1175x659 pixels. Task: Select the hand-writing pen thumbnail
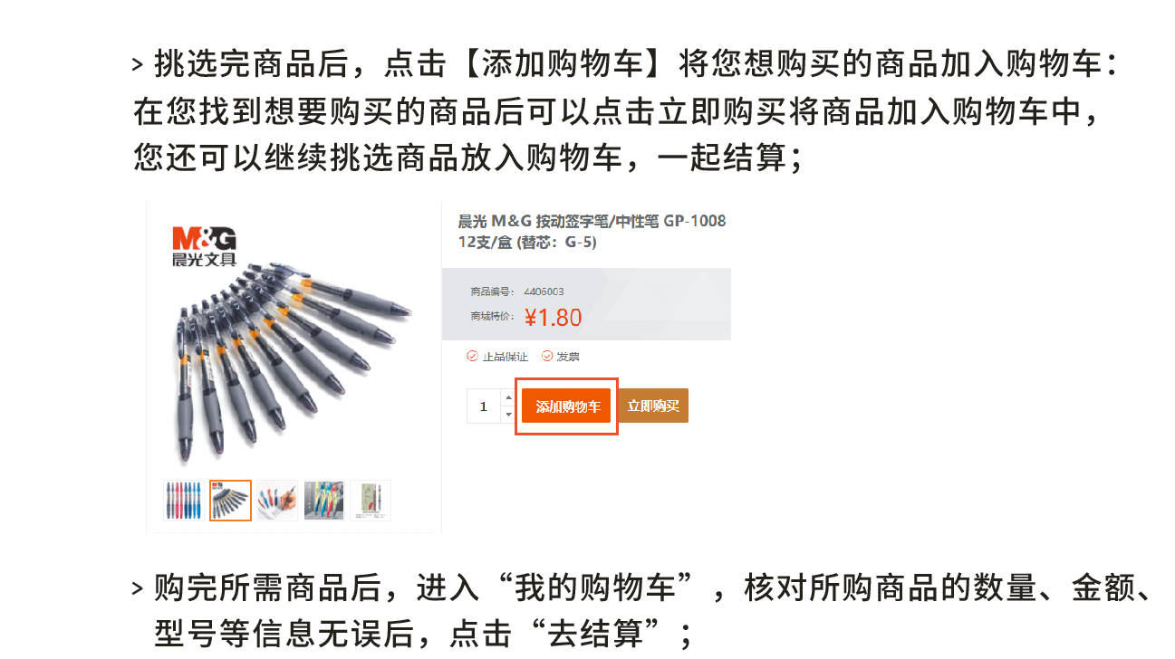[x=277, y=501]
